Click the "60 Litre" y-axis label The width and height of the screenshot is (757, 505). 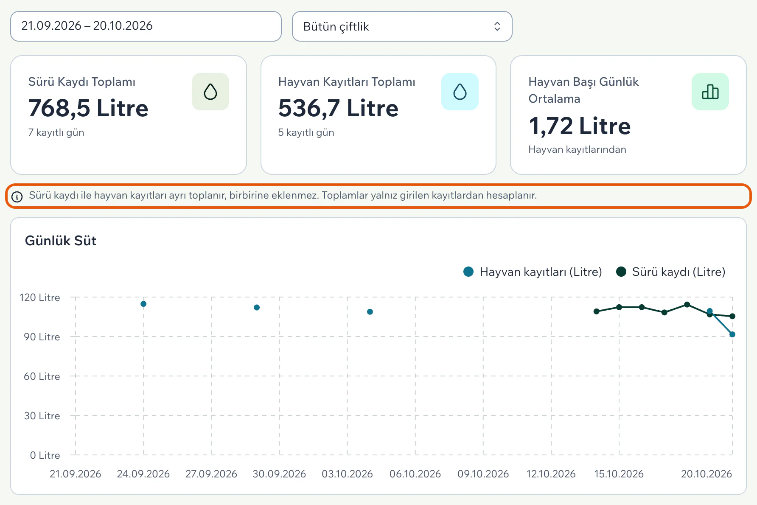click(x=42, y=376)
